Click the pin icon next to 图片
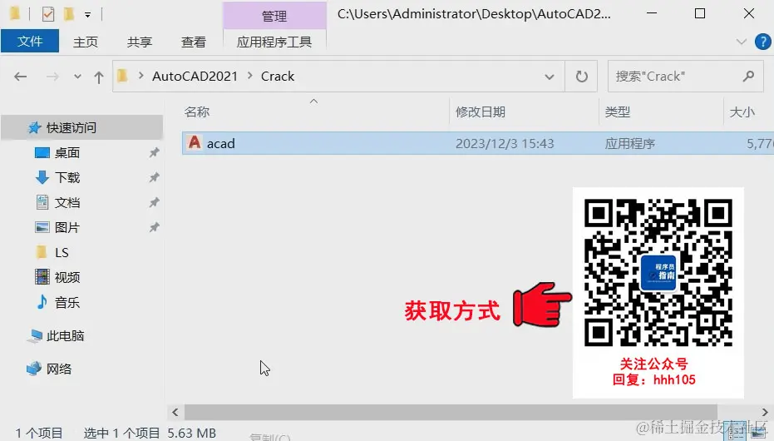774x441 pixels. 154,227
